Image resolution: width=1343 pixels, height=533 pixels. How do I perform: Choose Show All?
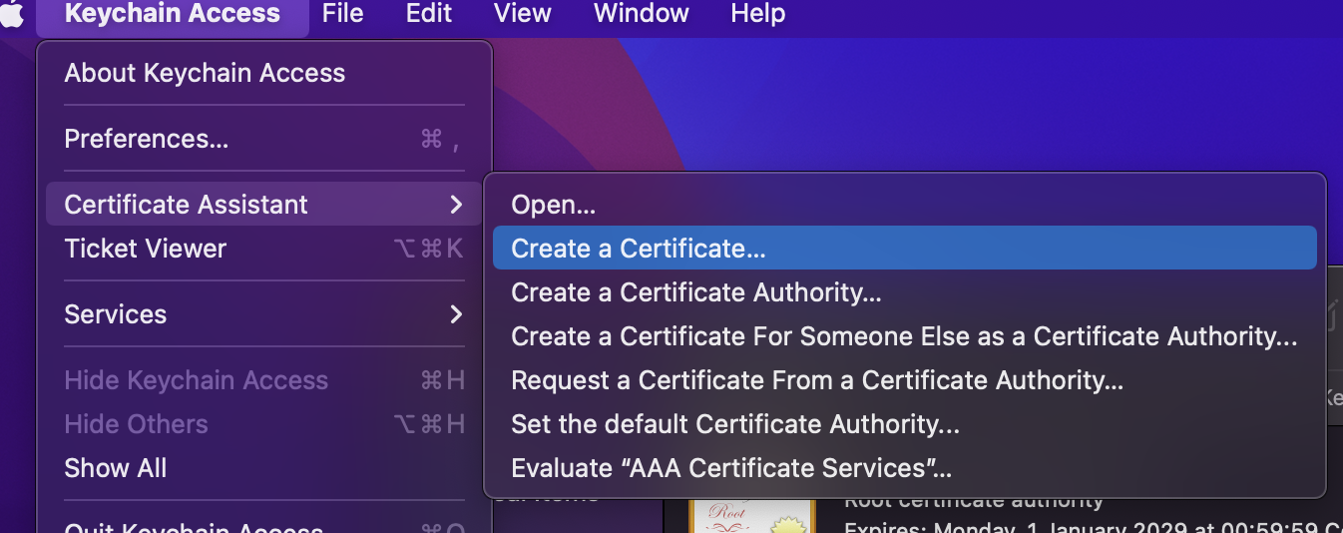116,468
